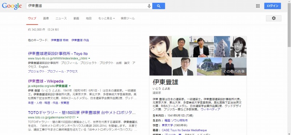This screenshot has width=291, height=135.
Task: Open dropdown arrow next to toyo-ito.co.jp URL
Action: point(89,58)
